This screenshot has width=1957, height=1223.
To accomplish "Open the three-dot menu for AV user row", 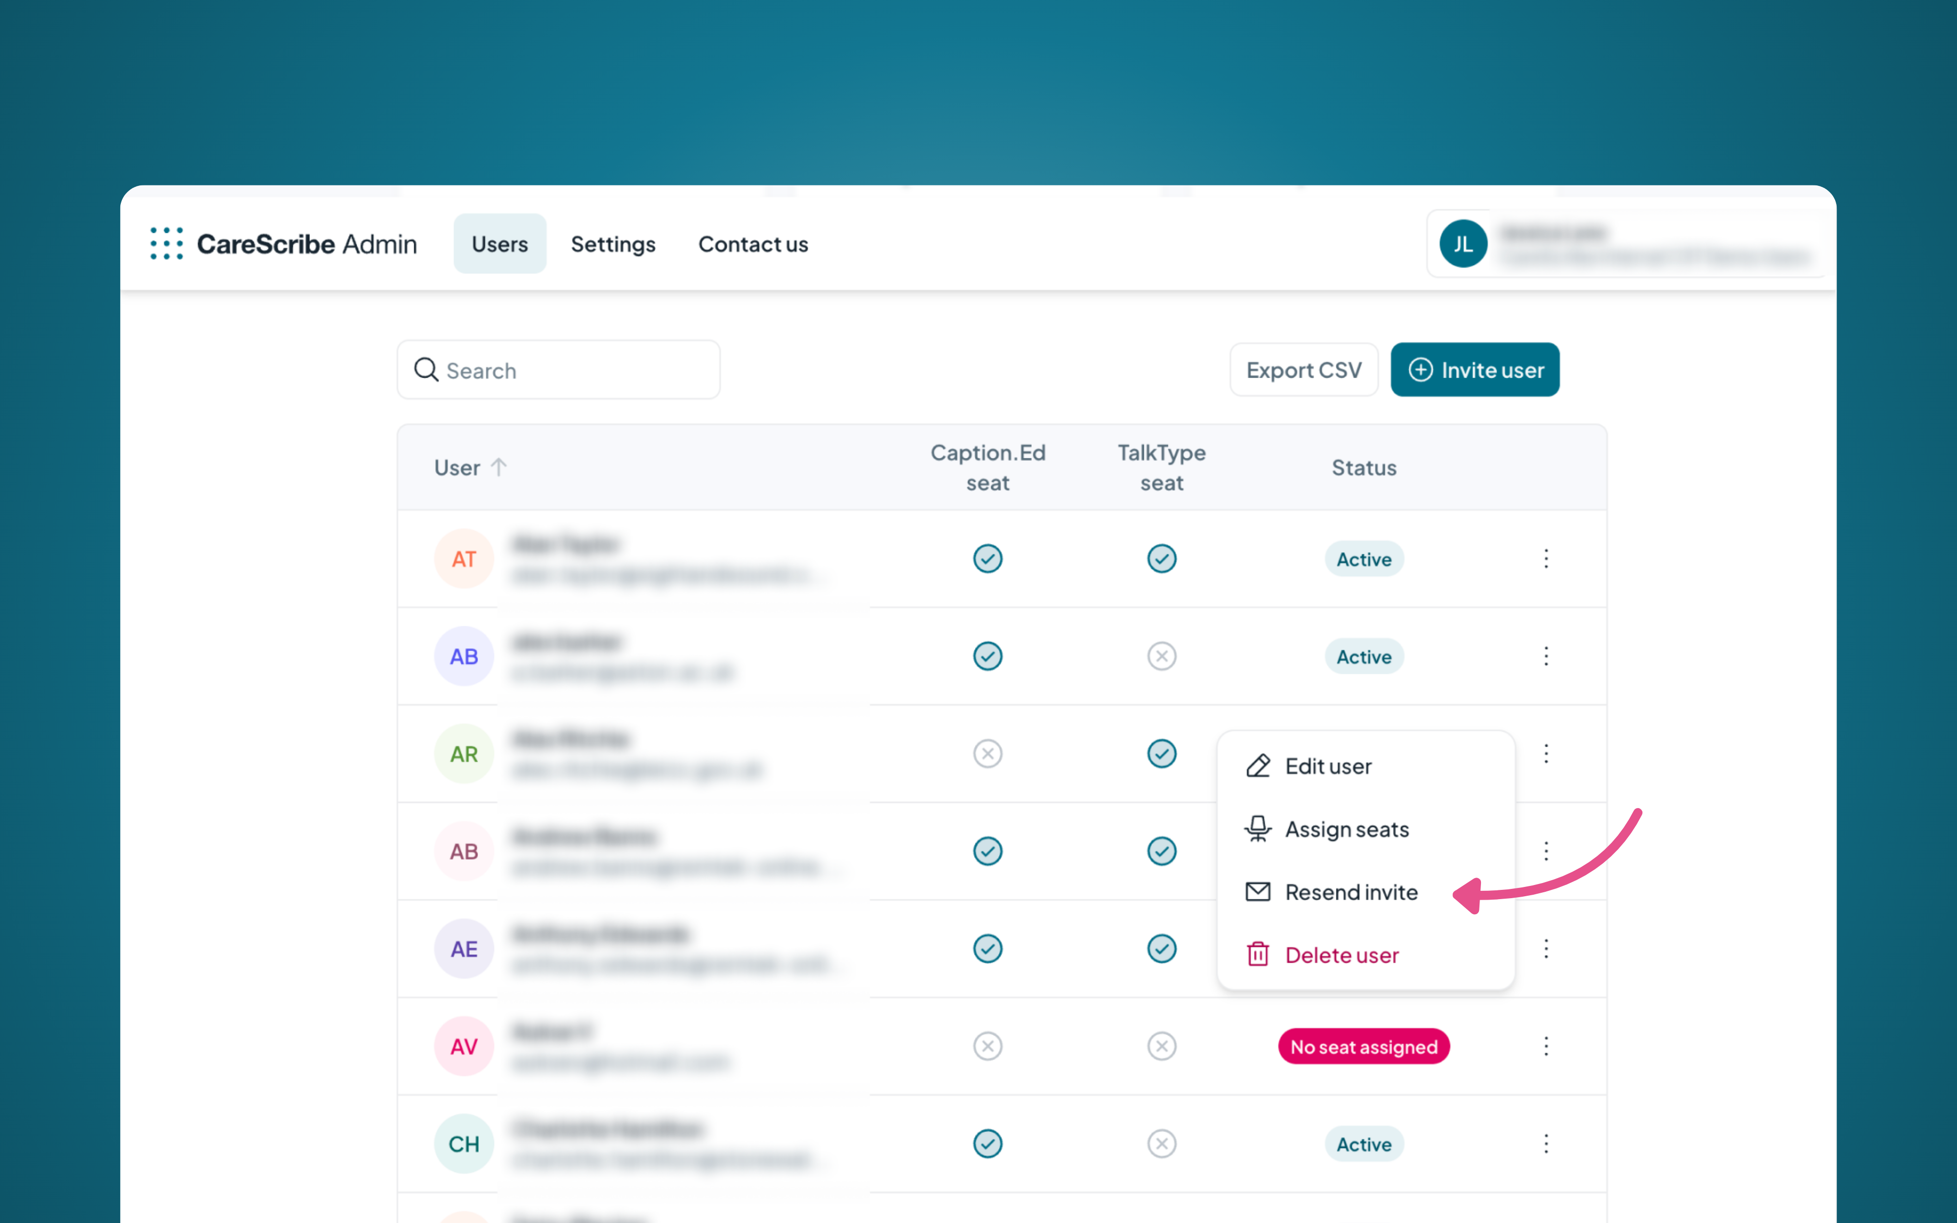I will [1546, 1046].
